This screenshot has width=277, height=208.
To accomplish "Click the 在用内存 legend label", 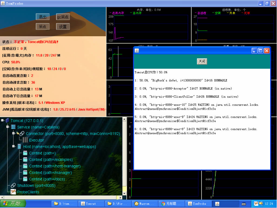I will (x=118, y=13).
